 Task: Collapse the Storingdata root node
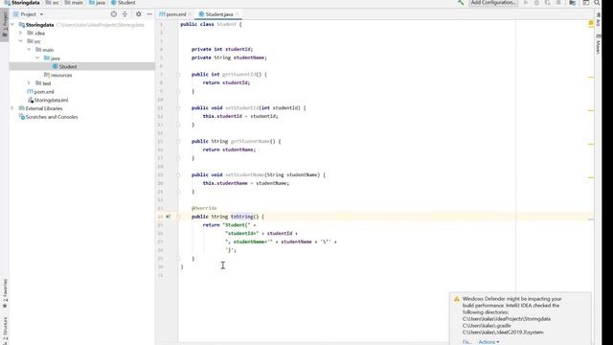(x=12, y=25)
